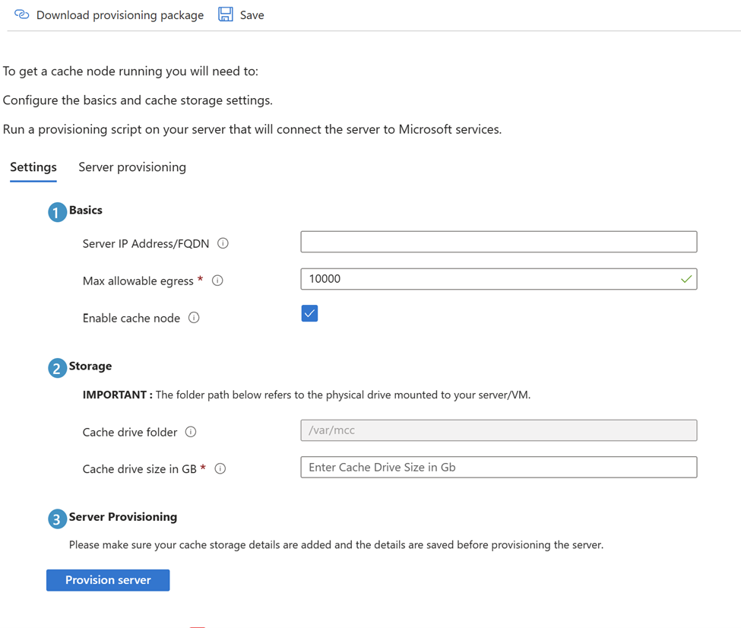Image resolution: width=741 pixels, height=628 pixels.
Task: Click the Save floppy disk icon
Action: (226, 14)
